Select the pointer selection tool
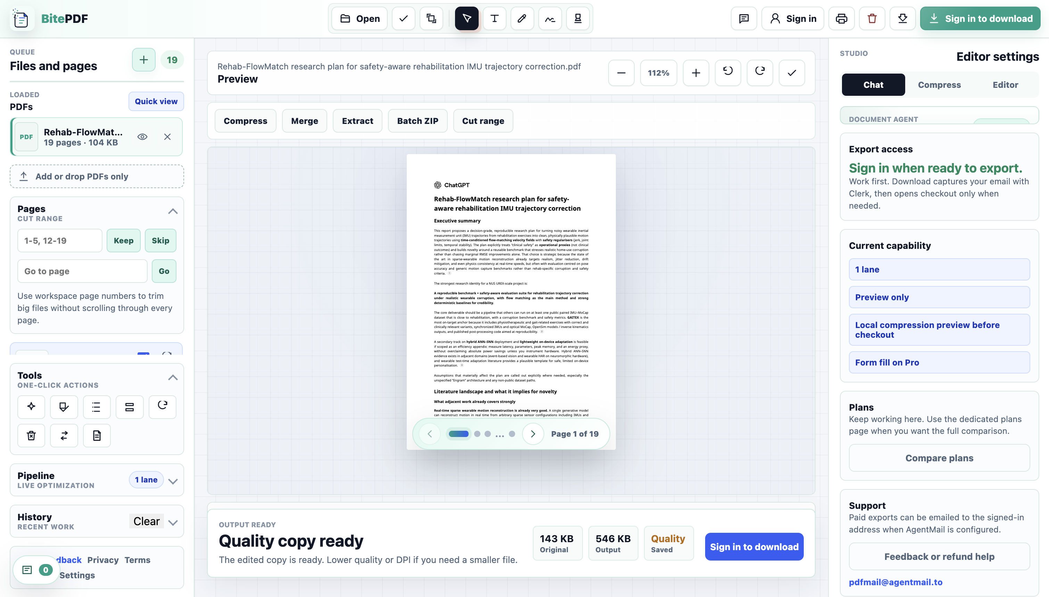The height and width of the screenshot is (597, 1049). (x=466, y=18)
